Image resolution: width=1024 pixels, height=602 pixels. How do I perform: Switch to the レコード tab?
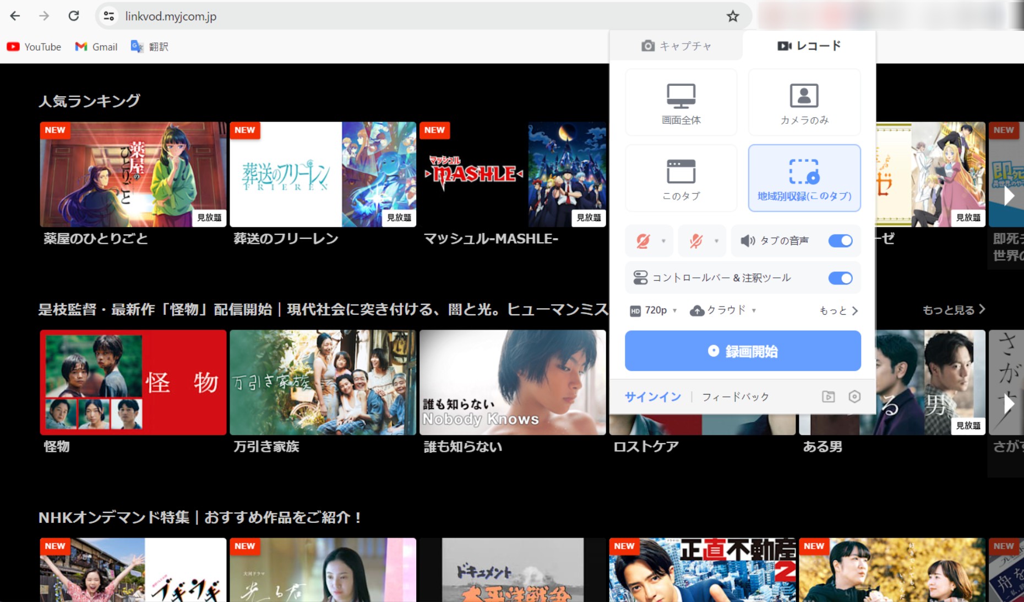click(x=809, y=46)
